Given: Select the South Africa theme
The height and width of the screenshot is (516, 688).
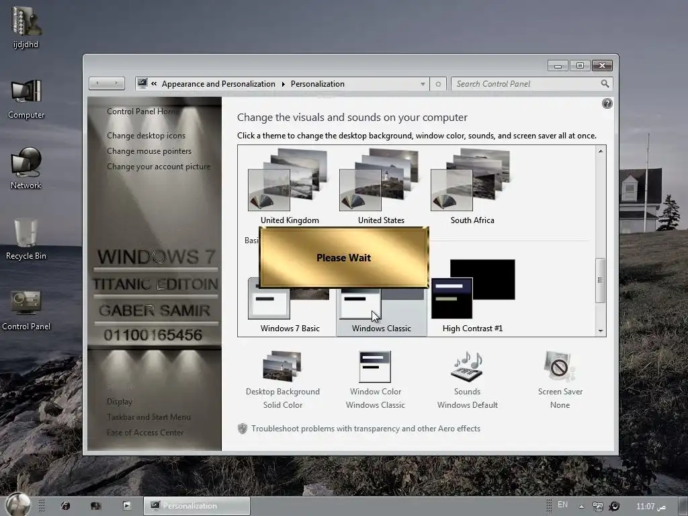Looking at the screenshot, I should [x=472, y=187].
